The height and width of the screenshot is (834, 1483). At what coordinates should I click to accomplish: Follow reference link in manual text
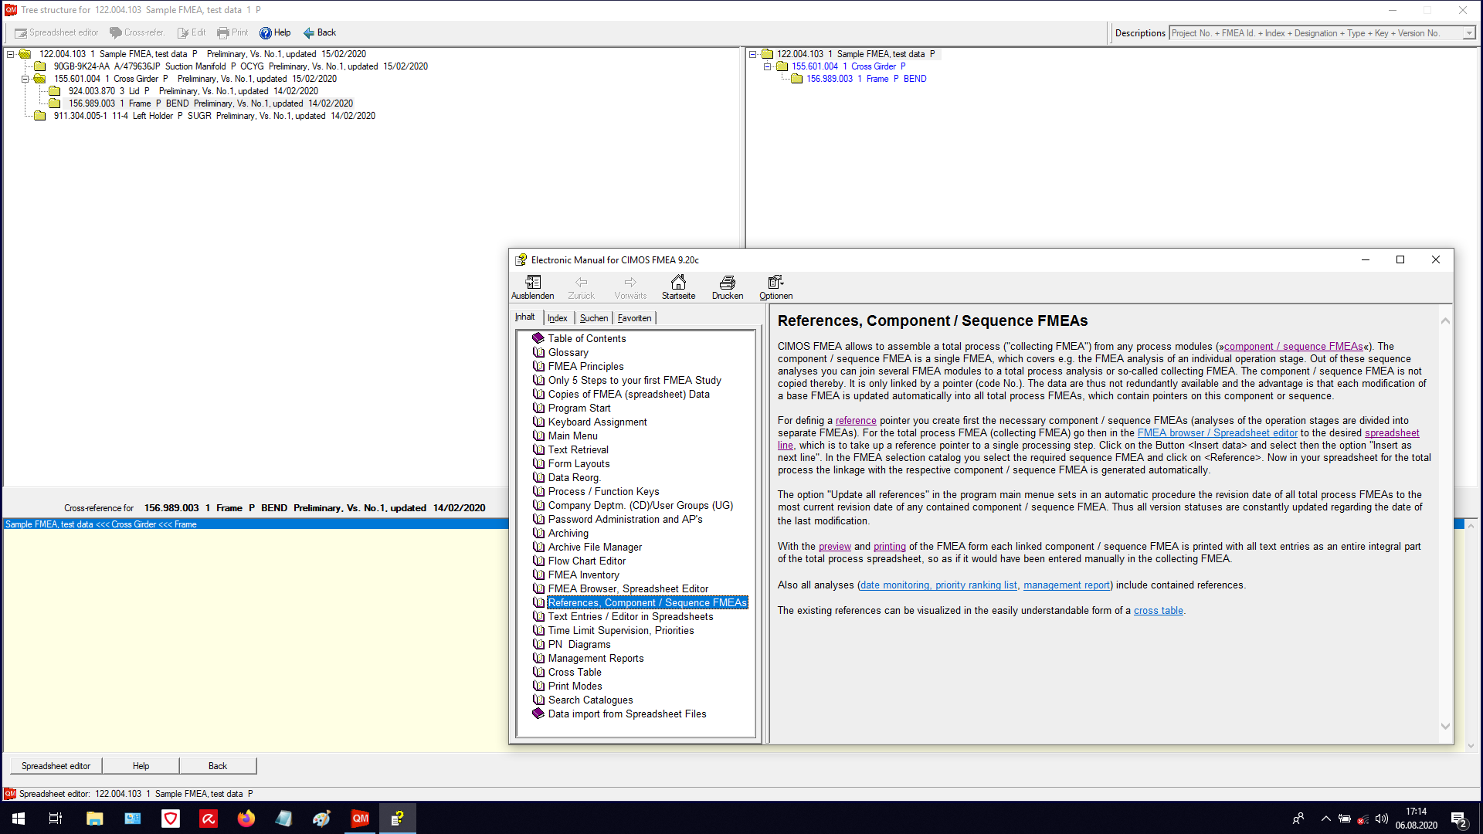coord(856,420)
